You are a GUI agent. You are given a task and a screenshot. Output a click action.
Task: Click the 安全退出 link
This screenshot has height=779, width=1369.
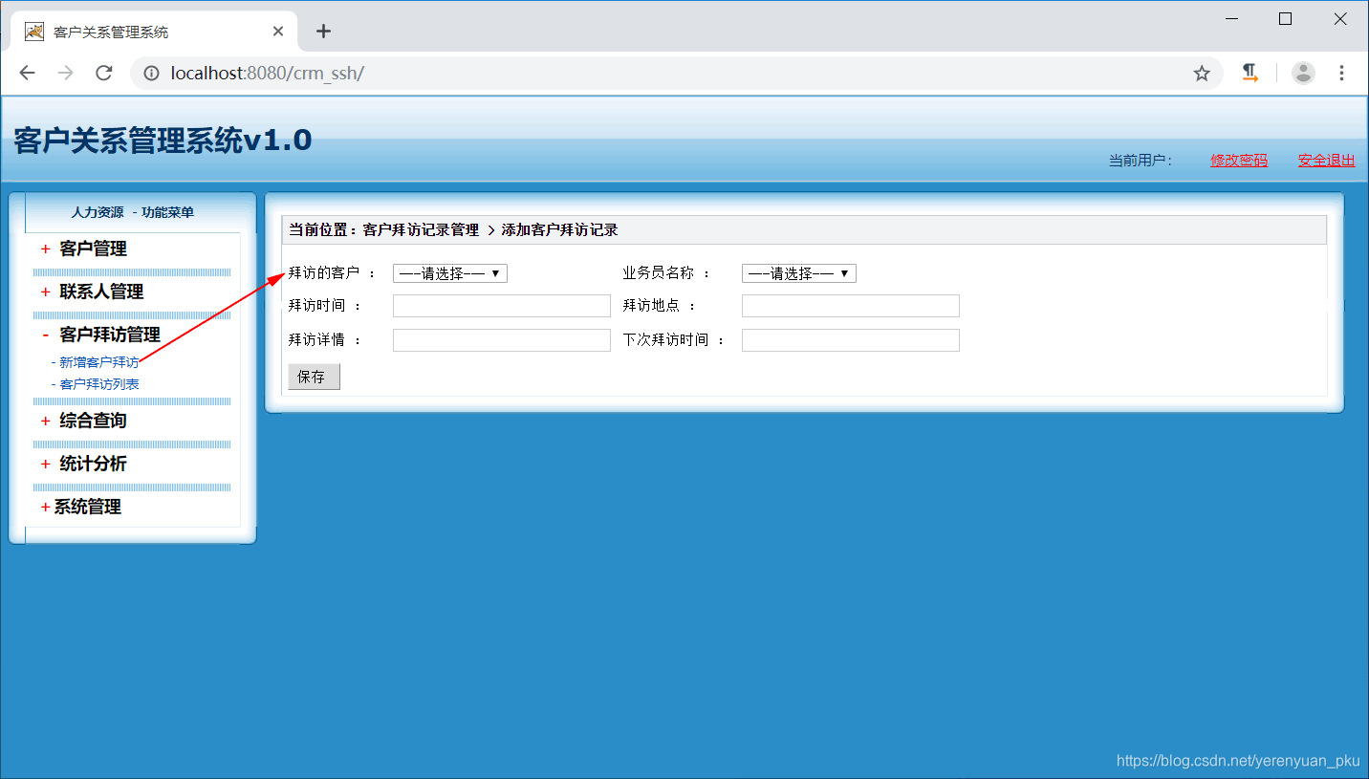(1326, 161)
